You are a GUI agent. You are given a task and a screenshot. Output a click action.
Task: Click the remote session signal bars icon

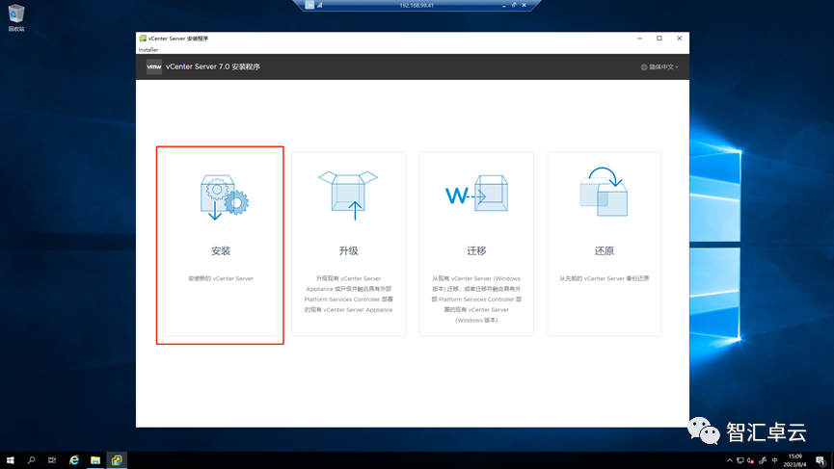coord(320,5)
